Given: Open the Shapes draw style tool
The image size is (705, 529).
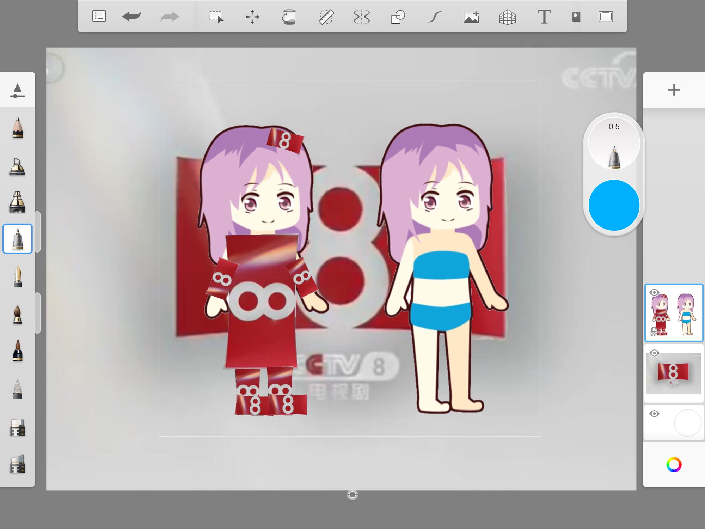Looking at the screenshot, I should click(398, 17).
